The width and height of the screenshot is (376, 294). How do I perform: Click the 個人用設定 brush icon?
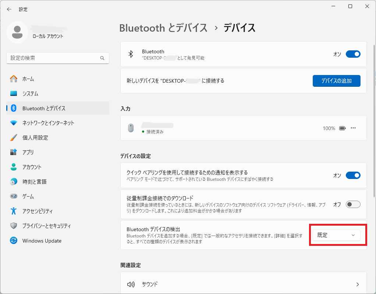(14, 137)
